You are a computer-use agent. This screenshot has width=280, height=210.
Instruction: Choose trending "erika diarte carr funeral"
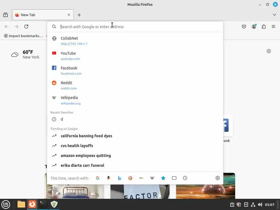pos(135,165)
